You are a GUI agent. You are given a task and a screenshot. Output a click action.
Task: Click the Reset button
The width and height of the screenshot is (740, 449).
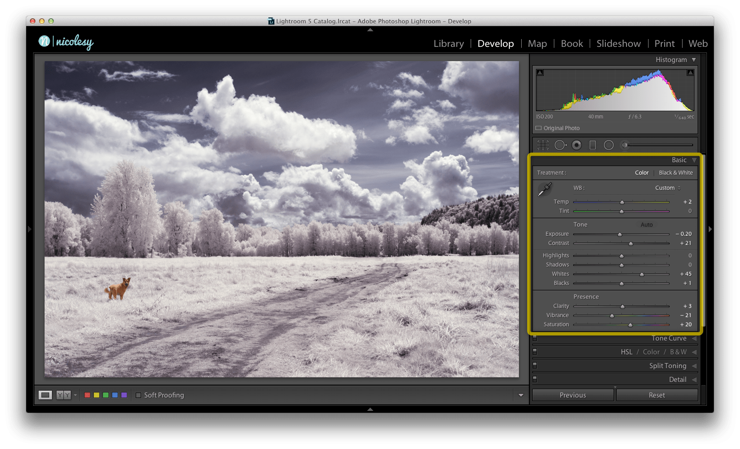pos(657,395)
